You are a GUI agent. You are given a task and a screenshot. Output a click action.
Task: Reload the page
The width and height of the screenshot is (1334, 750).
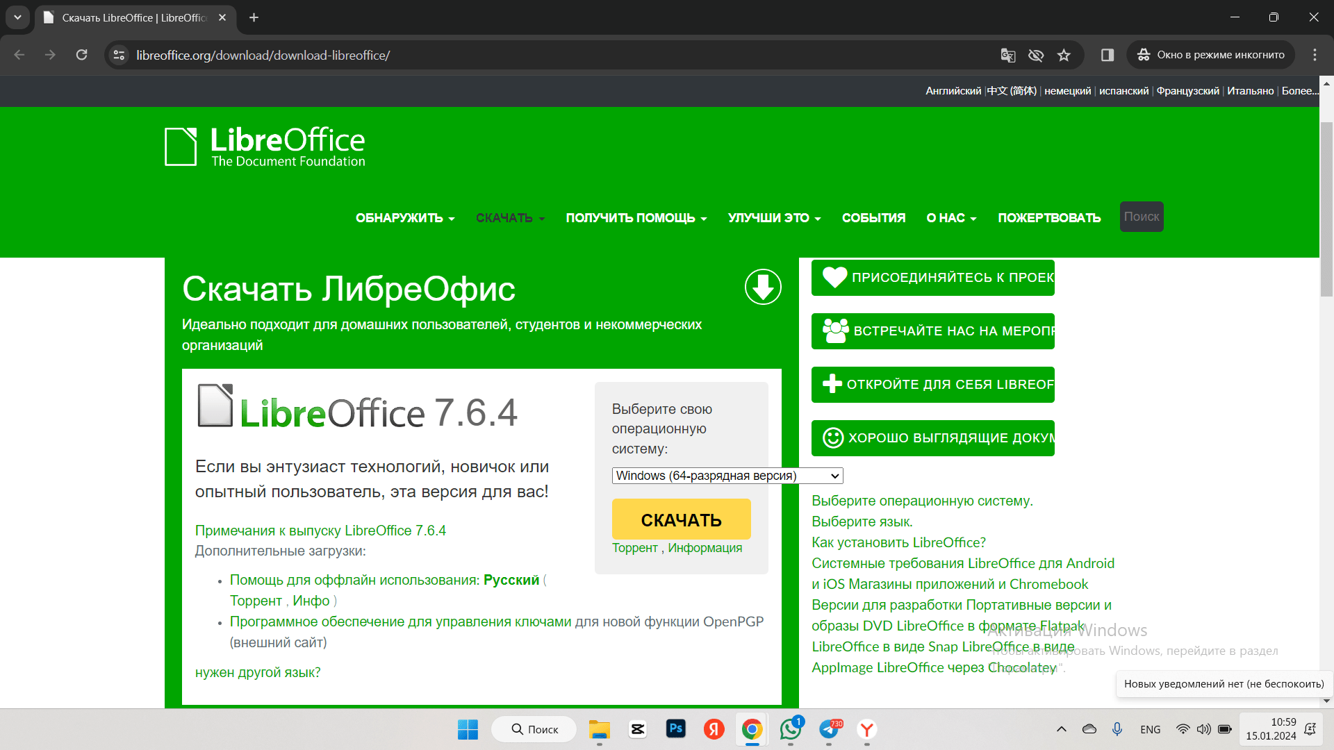coord(81,55)
